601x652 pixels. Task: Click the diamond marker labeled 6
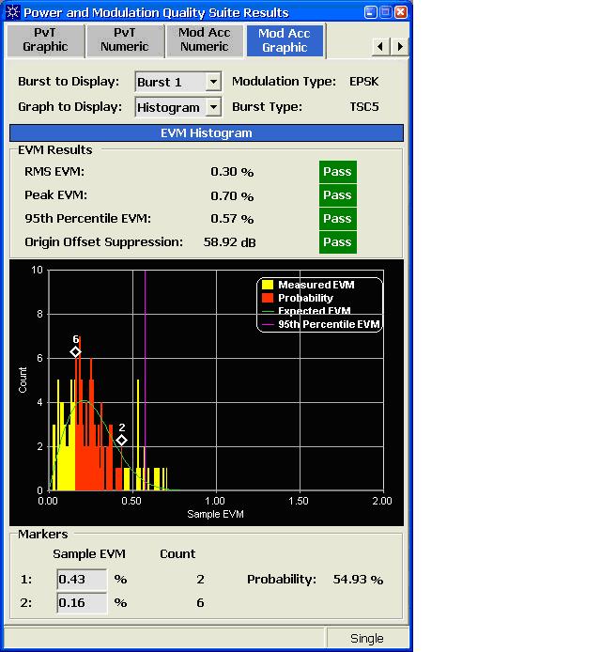pos(76,352)
